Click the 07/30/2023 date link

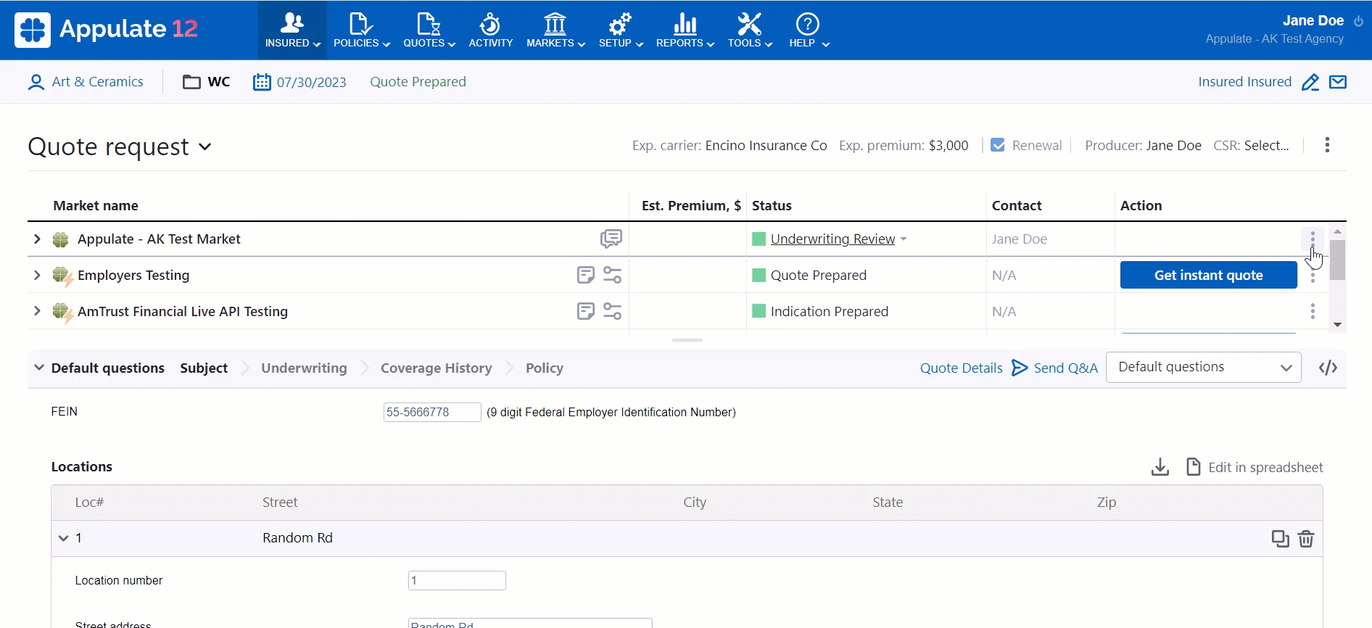(311, 82)
